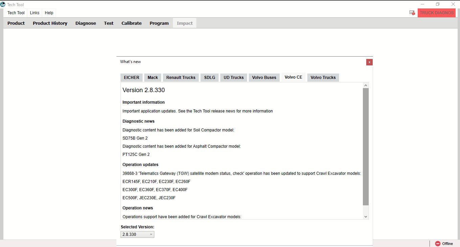Click the 'Operation news' heading
Image resolution: width=460 pixels, height=247 pixels.
point(138,208)
